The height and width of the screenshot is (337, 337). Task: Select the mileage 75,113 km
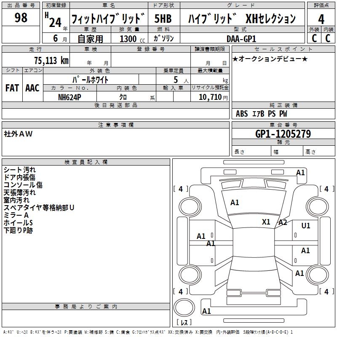(51, 60)
